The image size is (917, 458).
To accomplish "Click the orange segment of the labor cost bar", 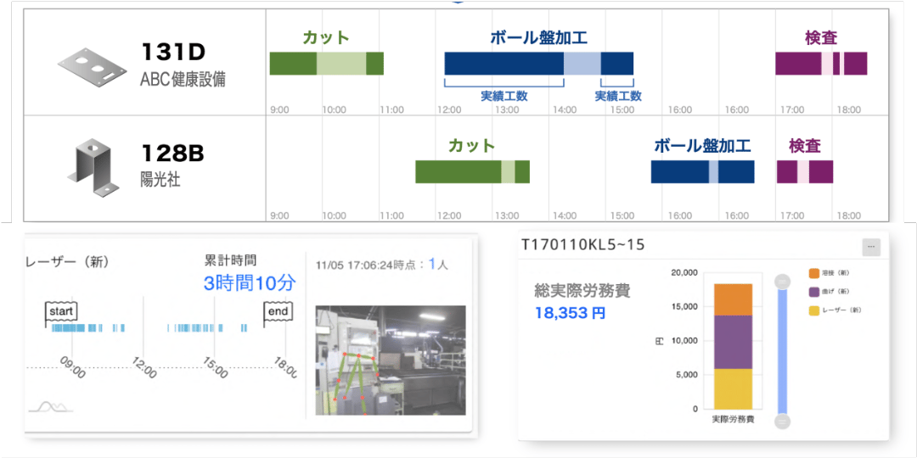I will pos(733,299).
